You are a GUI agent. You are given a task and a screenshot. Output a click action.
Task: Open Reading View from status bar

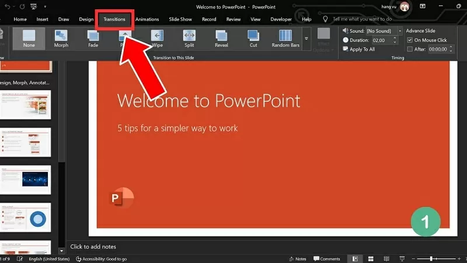pyautogui.click(x=387, y=258)
